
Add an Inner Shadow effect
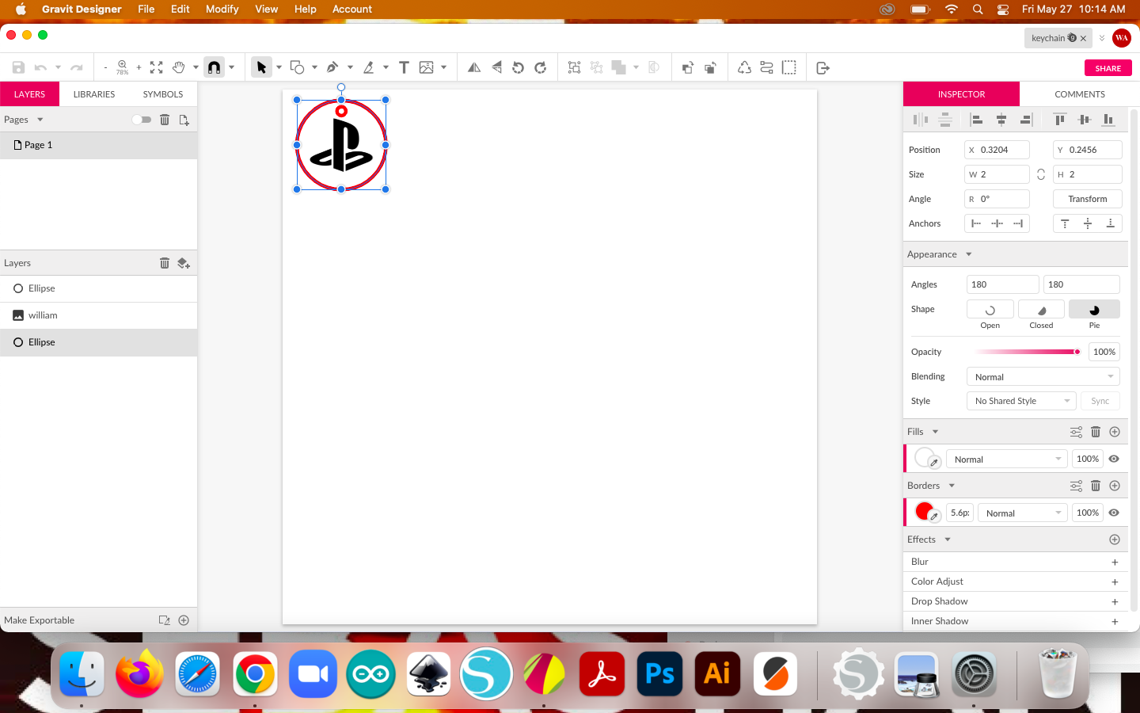(1115, 622)
